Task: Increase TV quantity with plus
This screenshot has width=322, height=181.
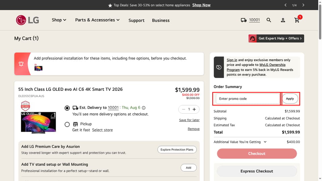Action: tap(194, 109)
